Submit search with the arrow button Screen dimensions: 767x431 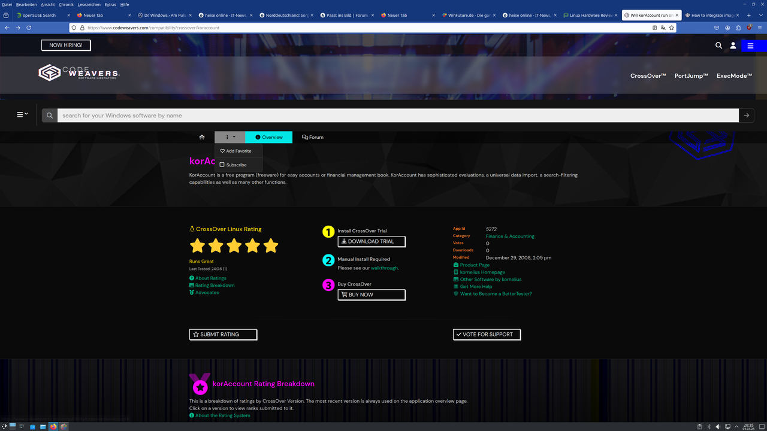(746, 116)
